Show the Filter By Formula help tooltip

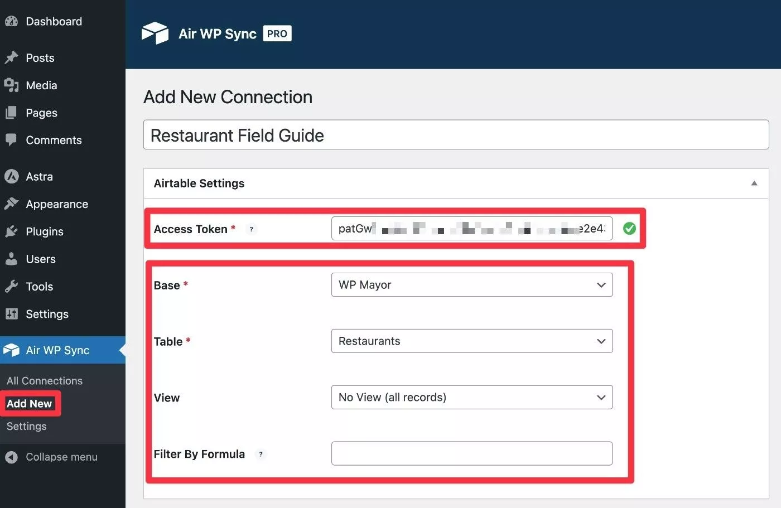261,454
